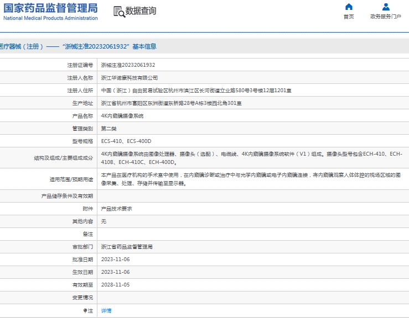Viewport: 409px width, 318px height.
Task: Click the 管理类别 label
Action: coord(82,129)
